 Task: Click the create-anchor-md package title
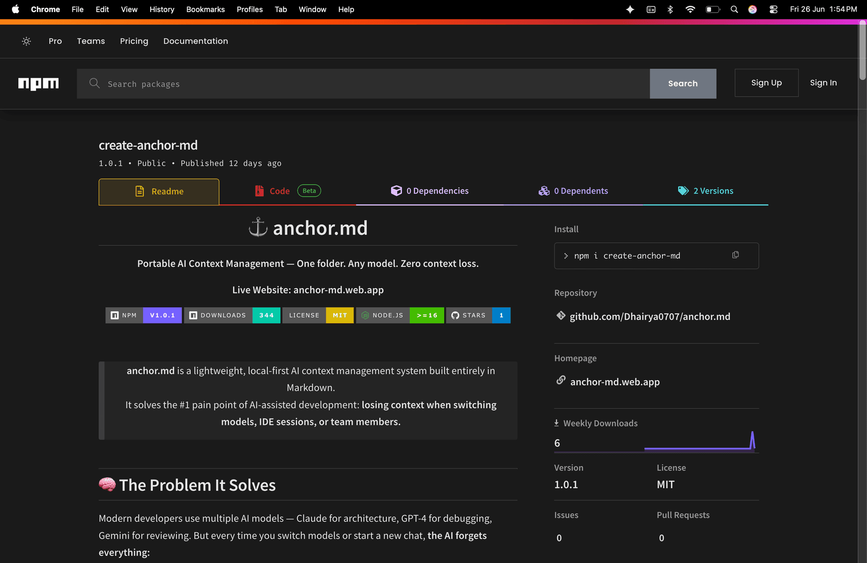[x=148, y=145]
